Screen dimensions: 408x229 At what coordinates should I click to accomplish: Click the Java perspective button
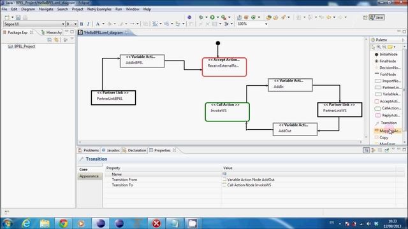coord(377,17)
